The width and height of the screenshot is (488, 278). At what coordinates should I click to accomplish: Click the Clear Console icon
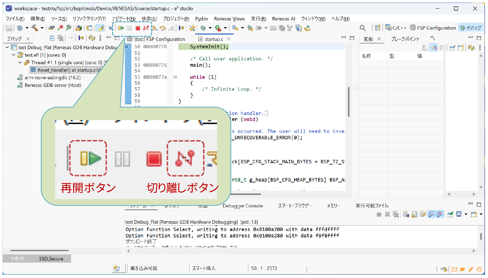(406, 214)
